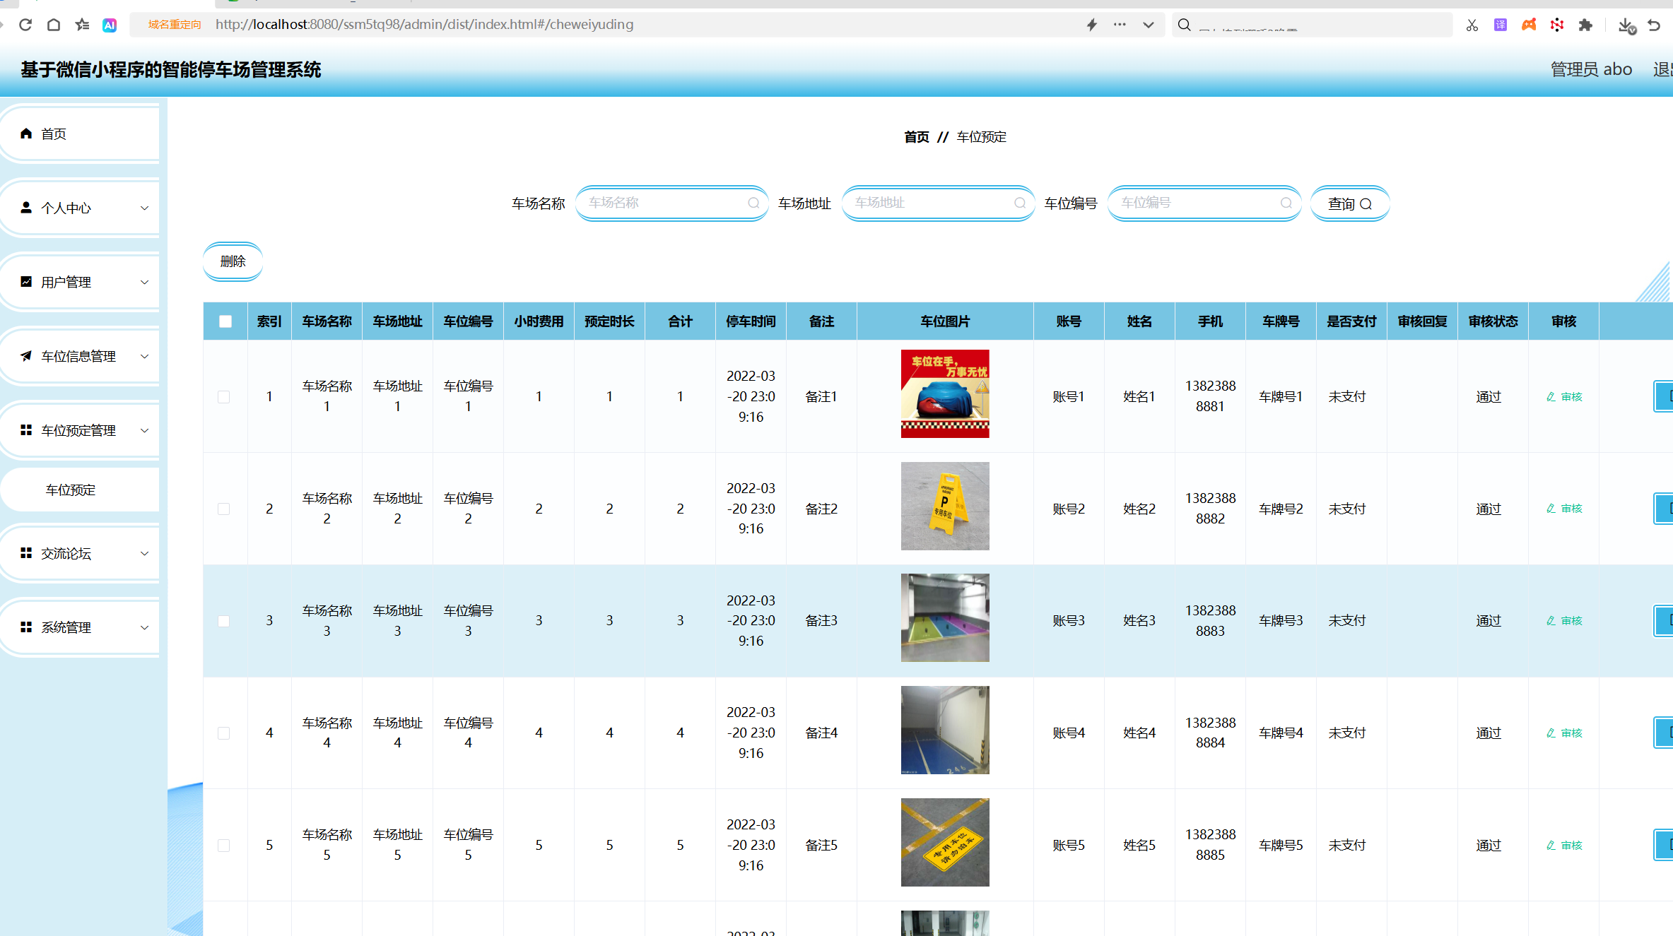Click the 首页 breadcrumb link
This screenshot has height=936, width=1673.
pos(917,137)
